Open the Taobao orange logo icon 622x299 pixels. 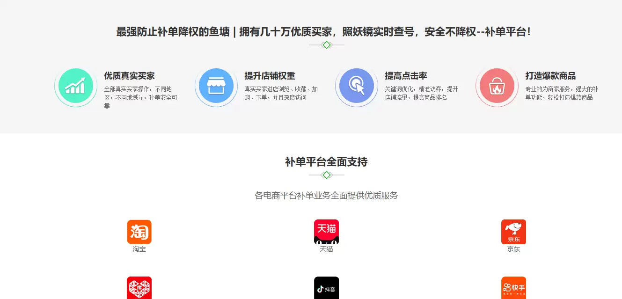click(x=139, y=232)
